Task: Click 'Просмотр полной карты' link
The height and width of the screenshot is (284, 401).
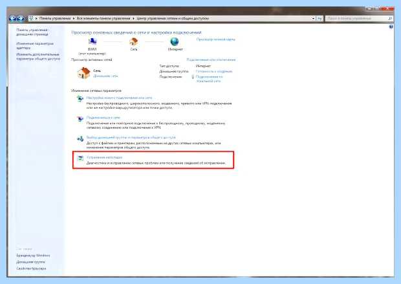Action: pyautogui.click(x=215, y=39)
